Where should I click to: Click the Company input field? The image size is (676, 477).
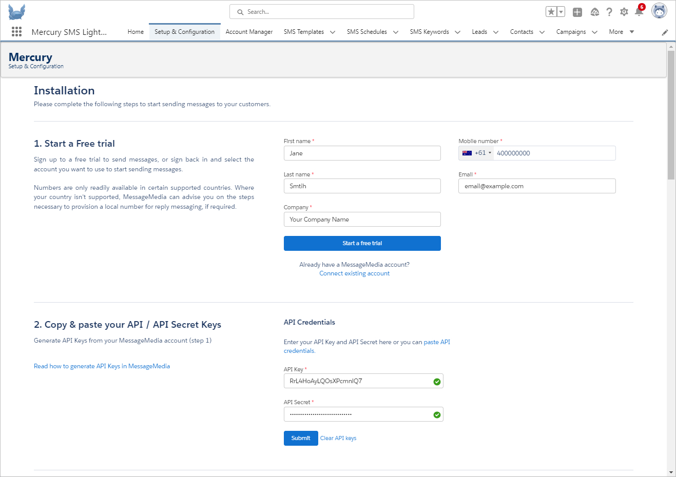pyautogui.click(x=362, y=220)
